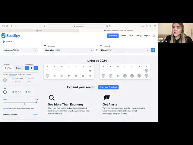Toggle the light/dark theme sun icon
The height and width of the screenshot is (145, 193).
154,36
